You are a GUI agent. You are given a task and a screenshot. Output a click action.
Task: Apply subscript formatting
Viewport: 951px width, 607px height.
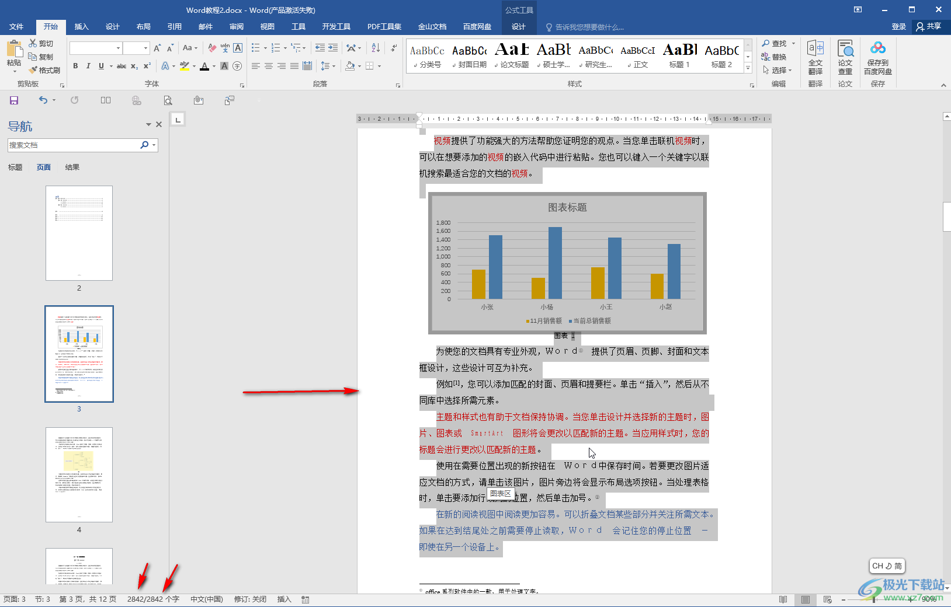point(134,66)
